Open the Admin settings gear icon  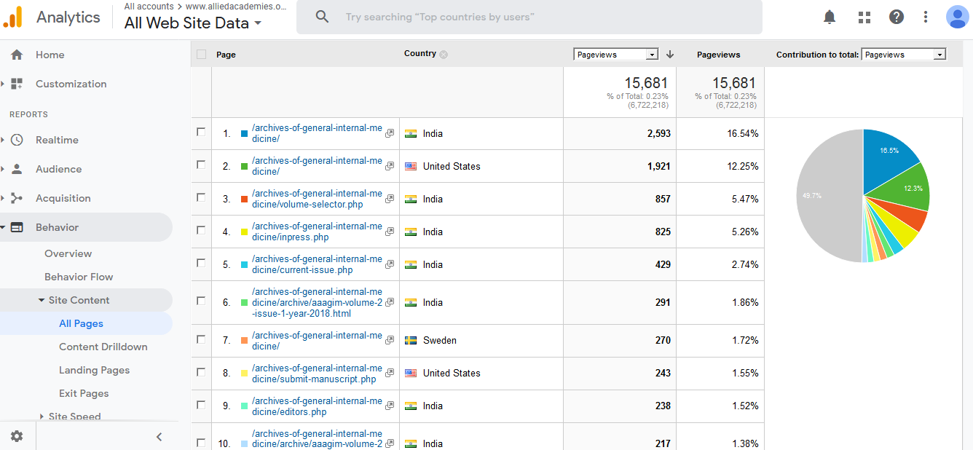pos(17,436)
